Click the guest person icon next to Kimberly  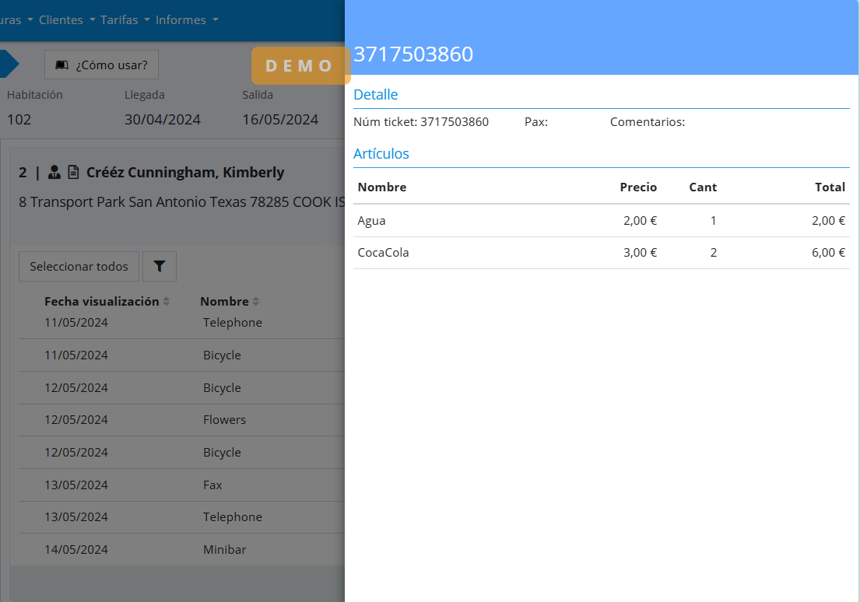coord(54,173)
